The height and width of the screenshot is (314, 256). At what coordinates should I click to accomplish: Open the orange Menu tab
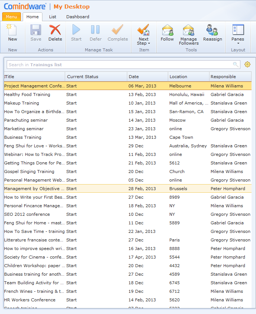pyautogui.click(x=12, y=17)
